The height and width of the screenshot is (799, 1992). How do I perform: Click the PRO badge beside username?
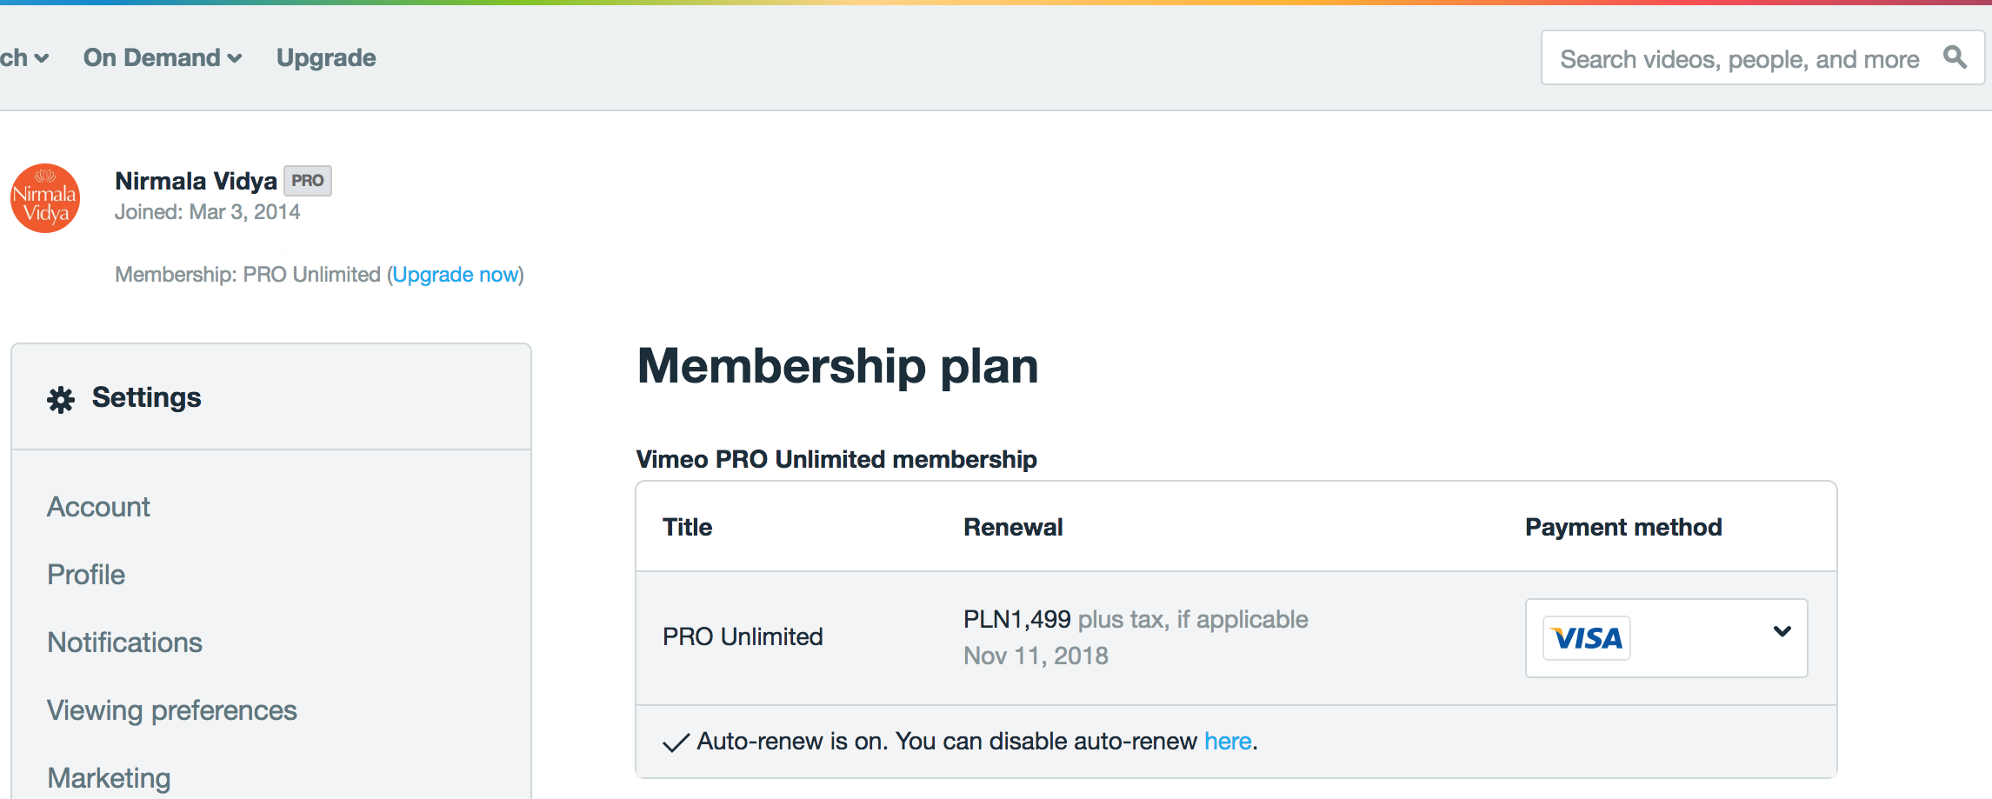click(308, 181)
